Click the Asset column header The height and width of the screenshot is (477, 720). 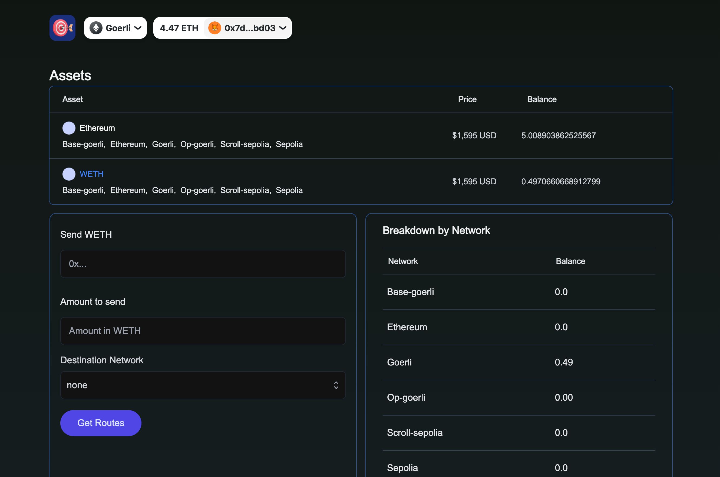73,99
